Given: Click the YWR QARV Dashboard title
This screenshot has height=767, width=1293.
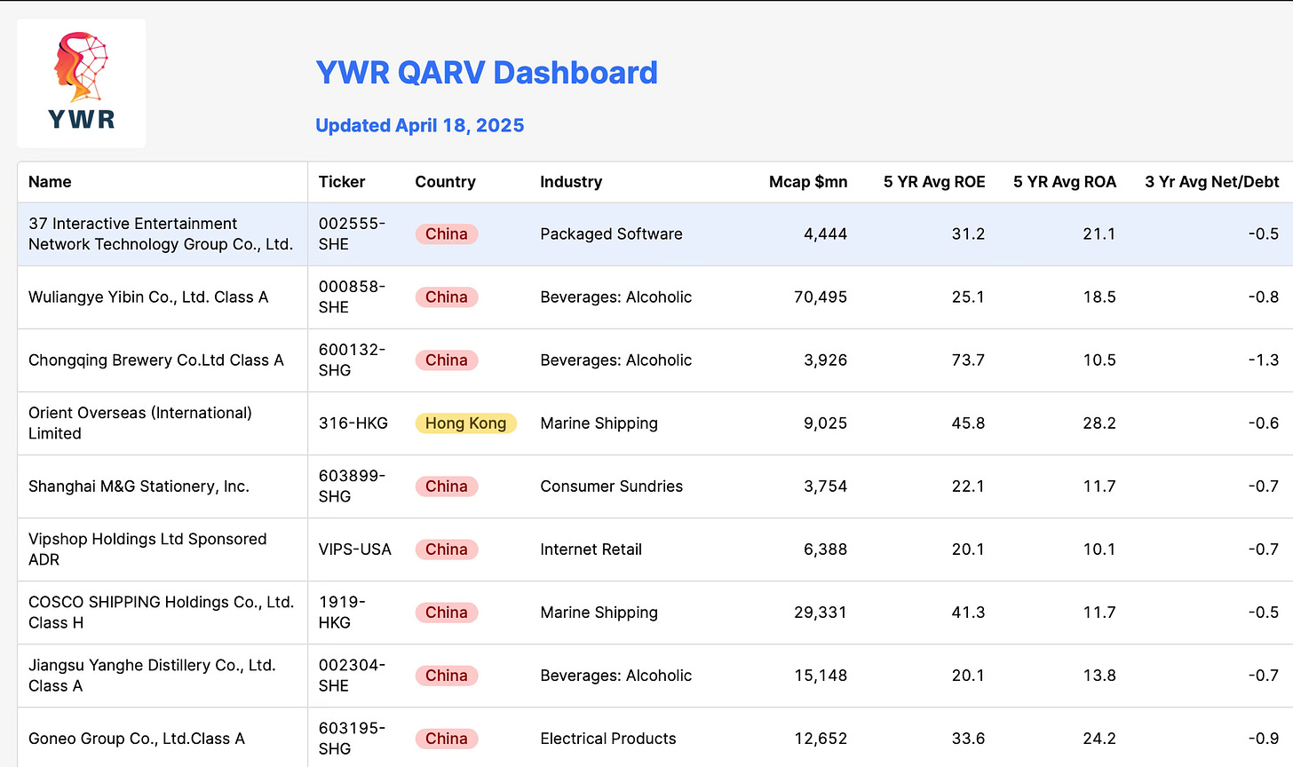Looking at the screenshot, I should (x=487, y=73).
